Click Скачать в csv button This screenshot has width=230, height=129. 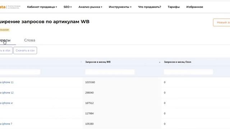tap(25, 51)
